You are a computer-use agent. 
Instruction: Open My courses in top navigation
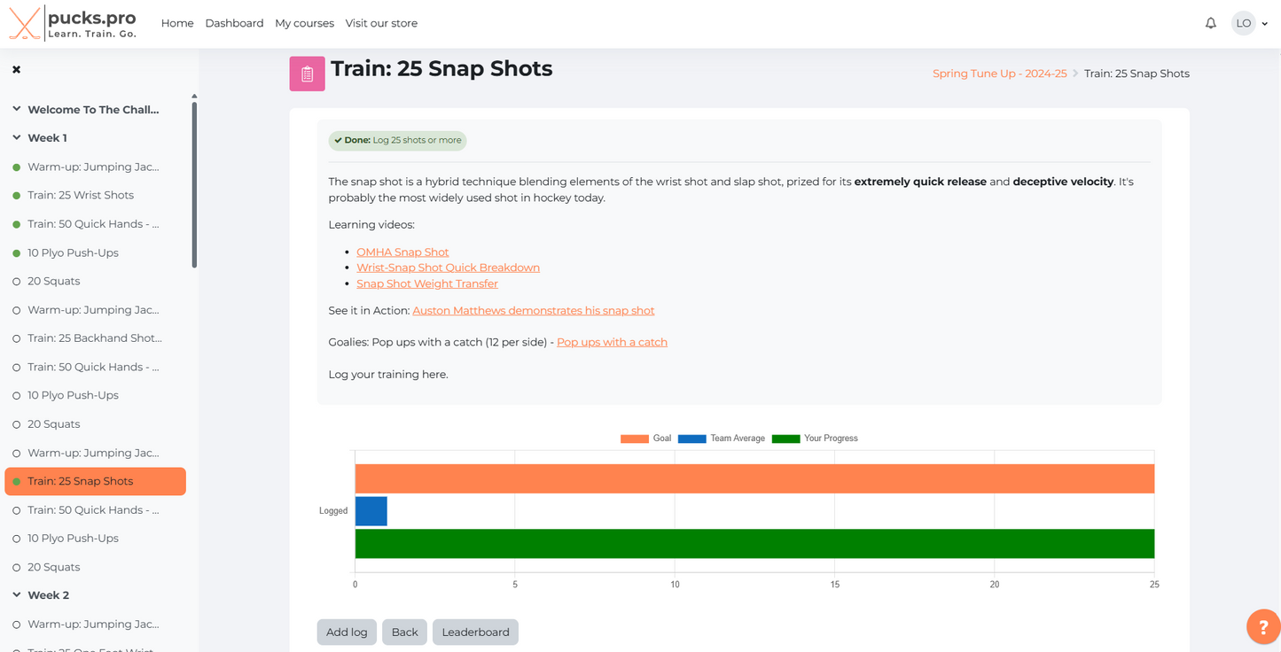(304, 23)
